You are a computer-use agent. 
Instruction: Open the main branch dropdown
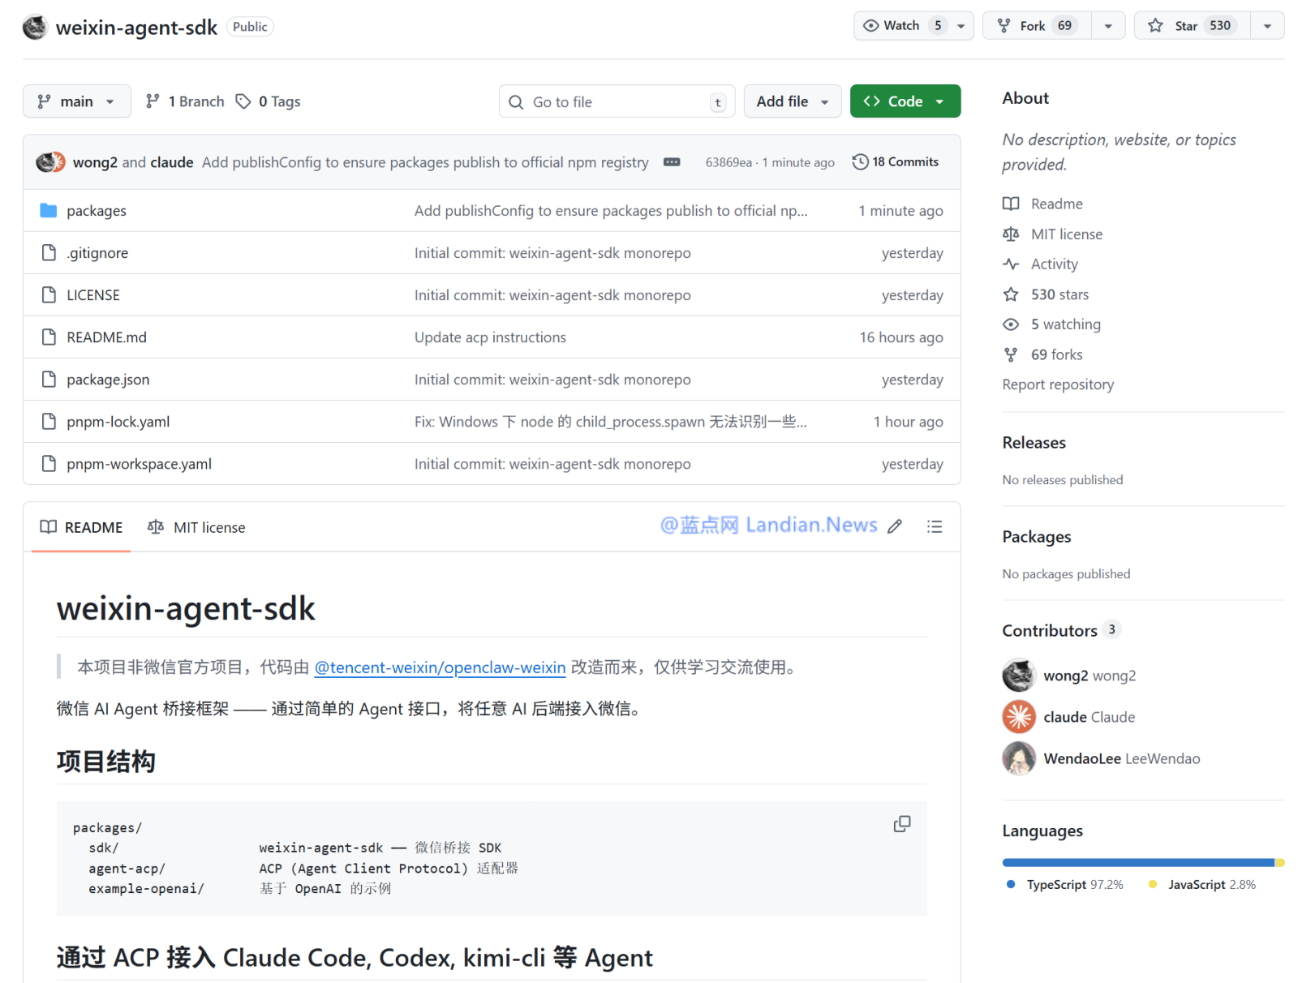click(77, 101)
